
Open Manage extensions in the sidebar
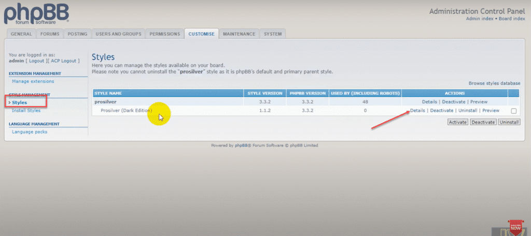33,81
